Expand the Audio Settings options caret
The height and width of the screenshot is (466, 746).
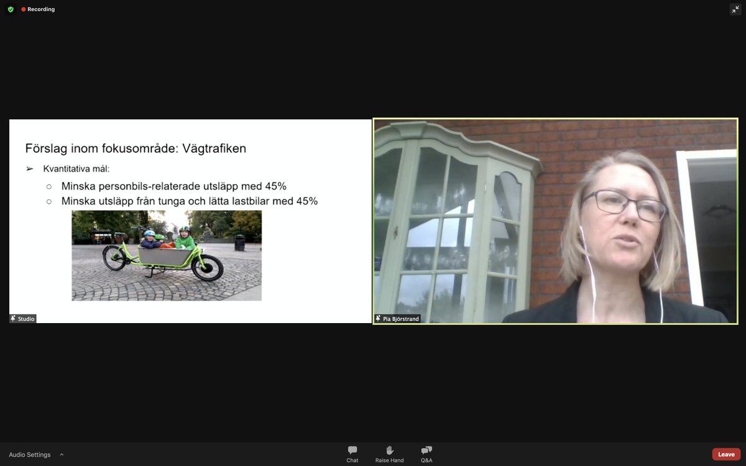pos(62,454)
